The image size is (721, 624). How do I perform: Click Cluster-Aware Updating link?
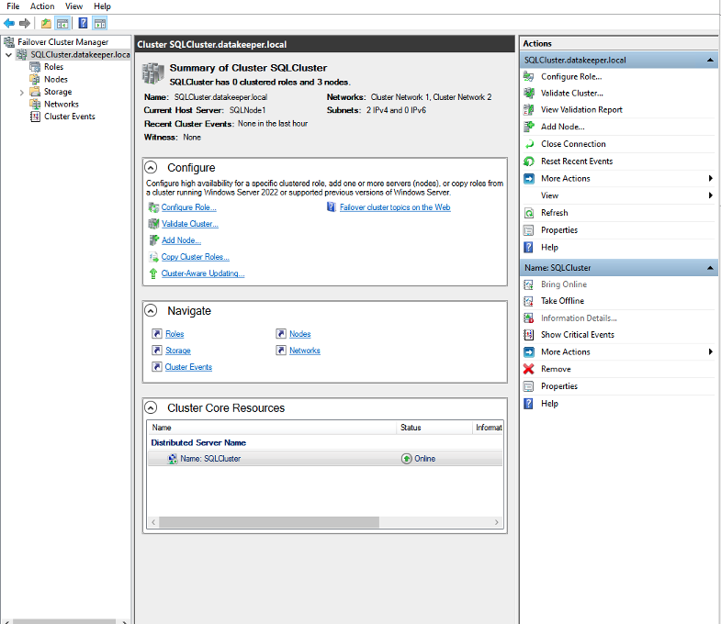(x=203, y=273)
